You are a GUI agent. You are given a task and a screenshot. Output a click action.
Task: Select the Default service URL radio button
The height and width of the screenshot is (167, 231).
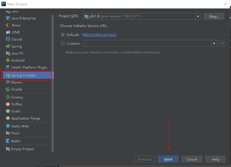[63, 35]
